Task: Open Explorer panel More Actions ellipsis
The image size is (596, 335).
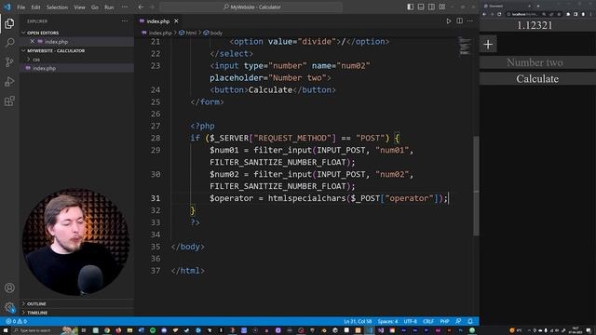Action: click(125, 20)
